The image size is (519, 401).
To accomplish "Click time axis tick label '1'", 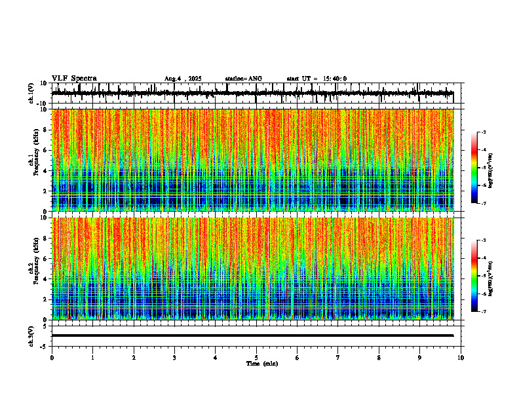I will [x=92, y=358].
